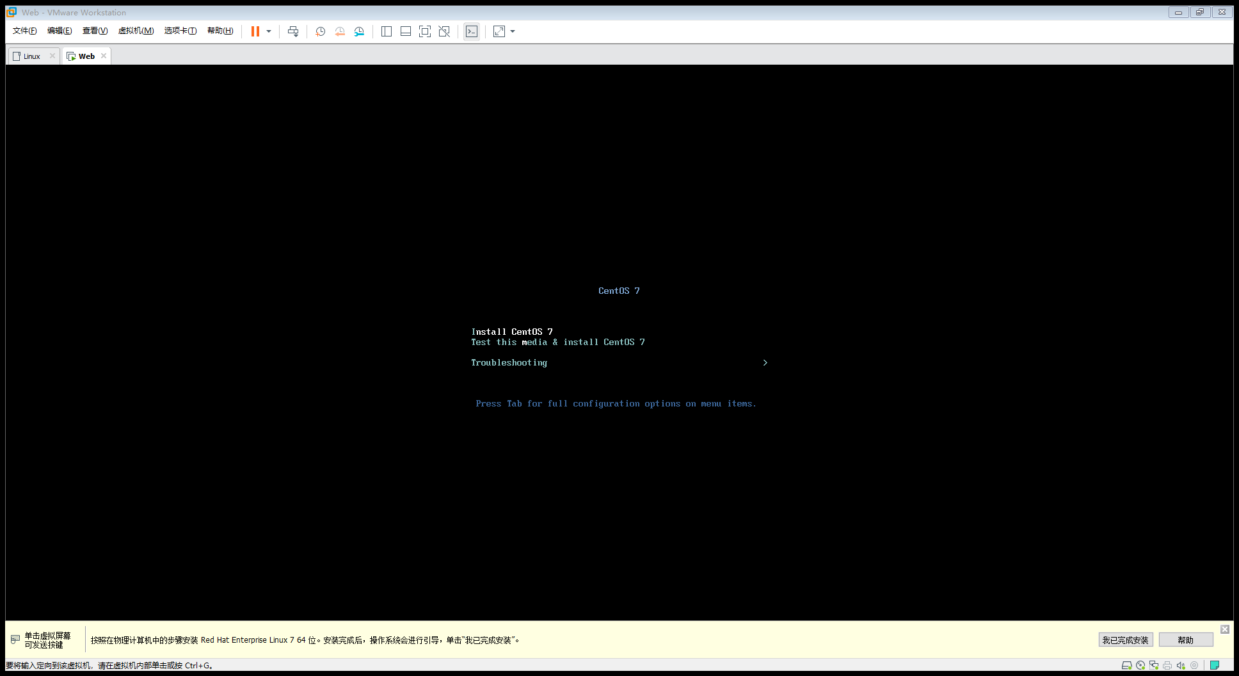The image size is (1239, 676).
Task: Enter full screen mode icon
Action: click(x=425, y=31)
